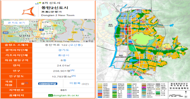This screenshot has width=190, height=99.
Task: Click the land use plan map image
Action: click(x=143, y=41)
